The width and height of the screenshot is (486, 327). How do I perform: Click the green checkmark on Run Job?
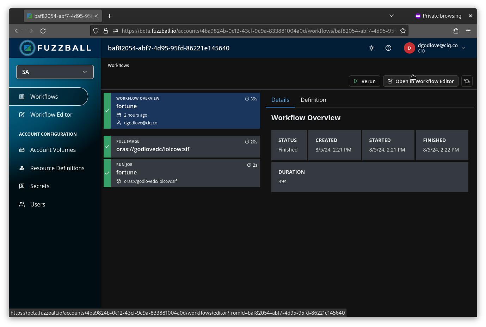[107, 173]
